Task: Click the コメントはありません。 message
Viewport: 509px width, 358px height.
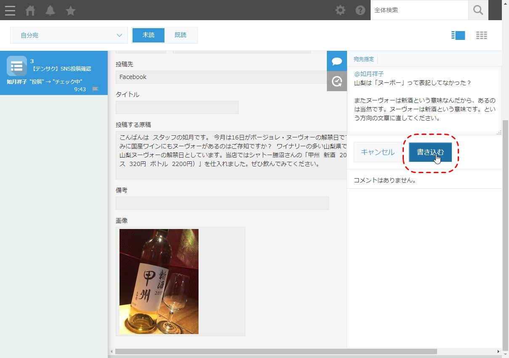Action: [x=385, y=180]
